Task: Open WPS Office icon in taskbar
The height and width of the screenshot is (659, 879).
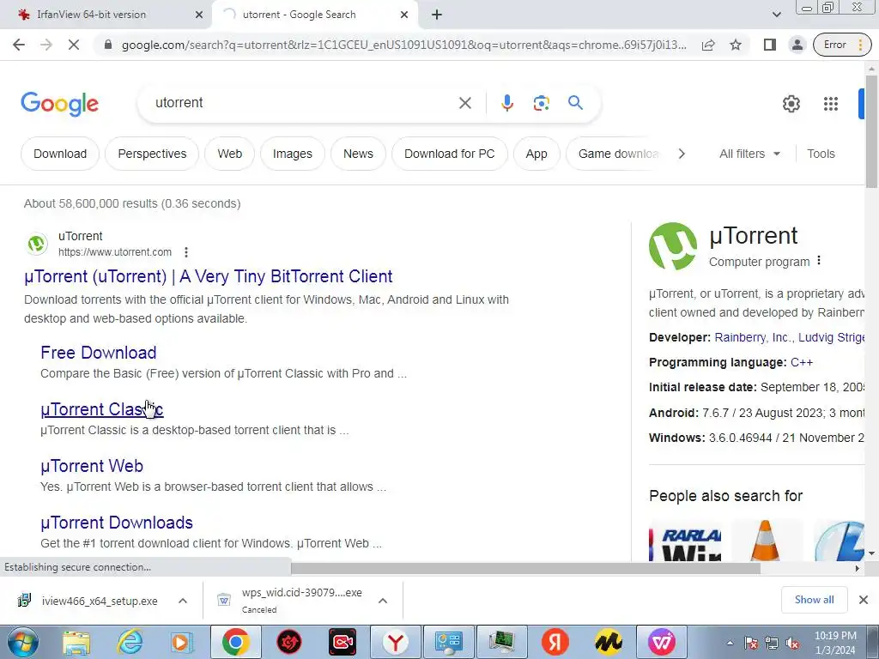Action: click(661, 642)
